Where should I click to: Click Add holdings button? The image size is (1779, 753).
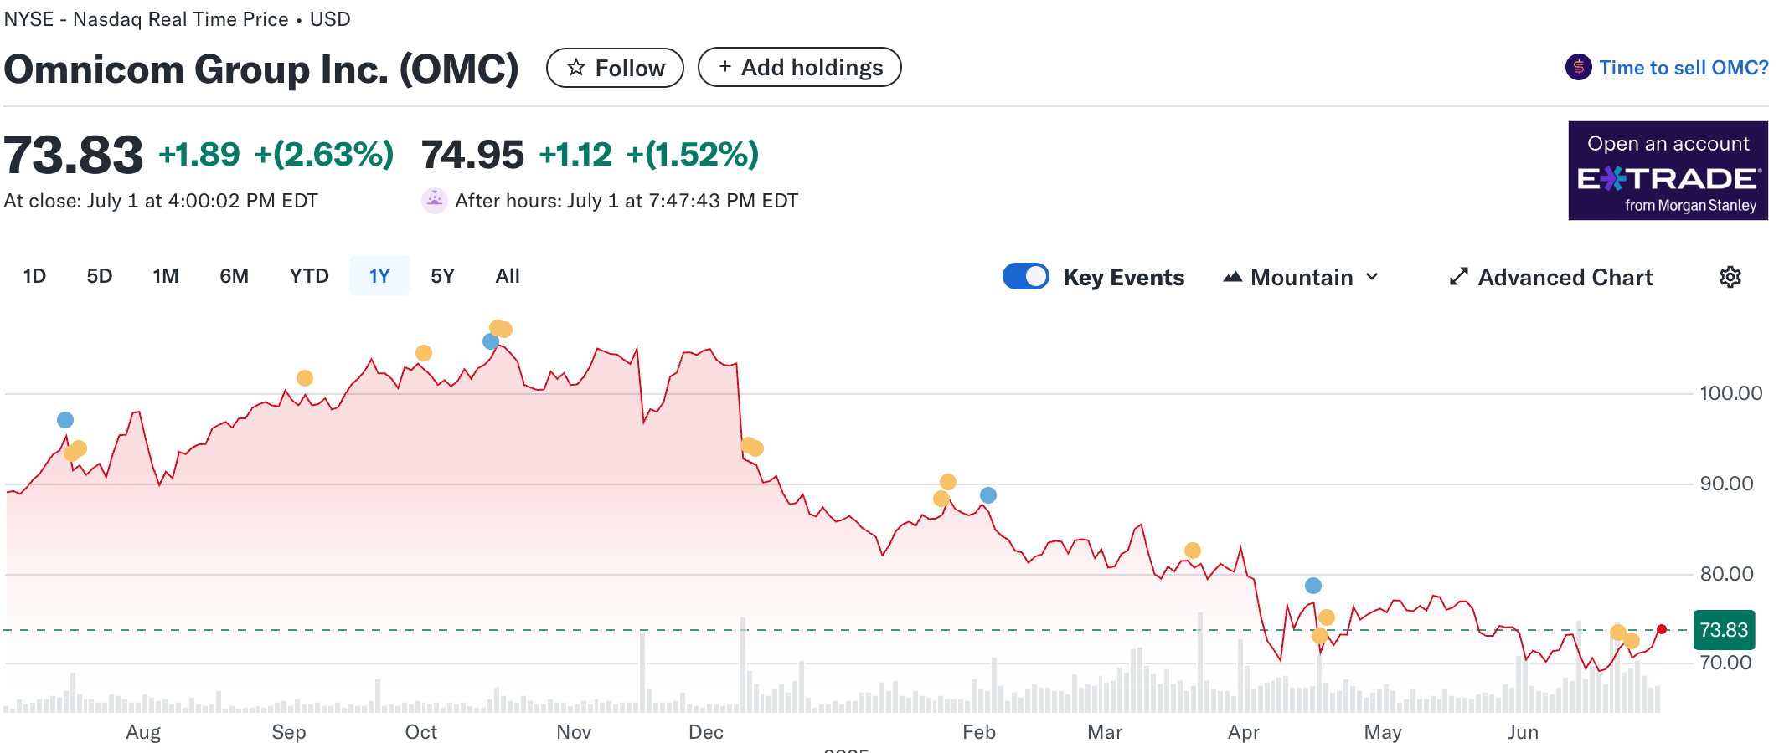click(800, 67)
